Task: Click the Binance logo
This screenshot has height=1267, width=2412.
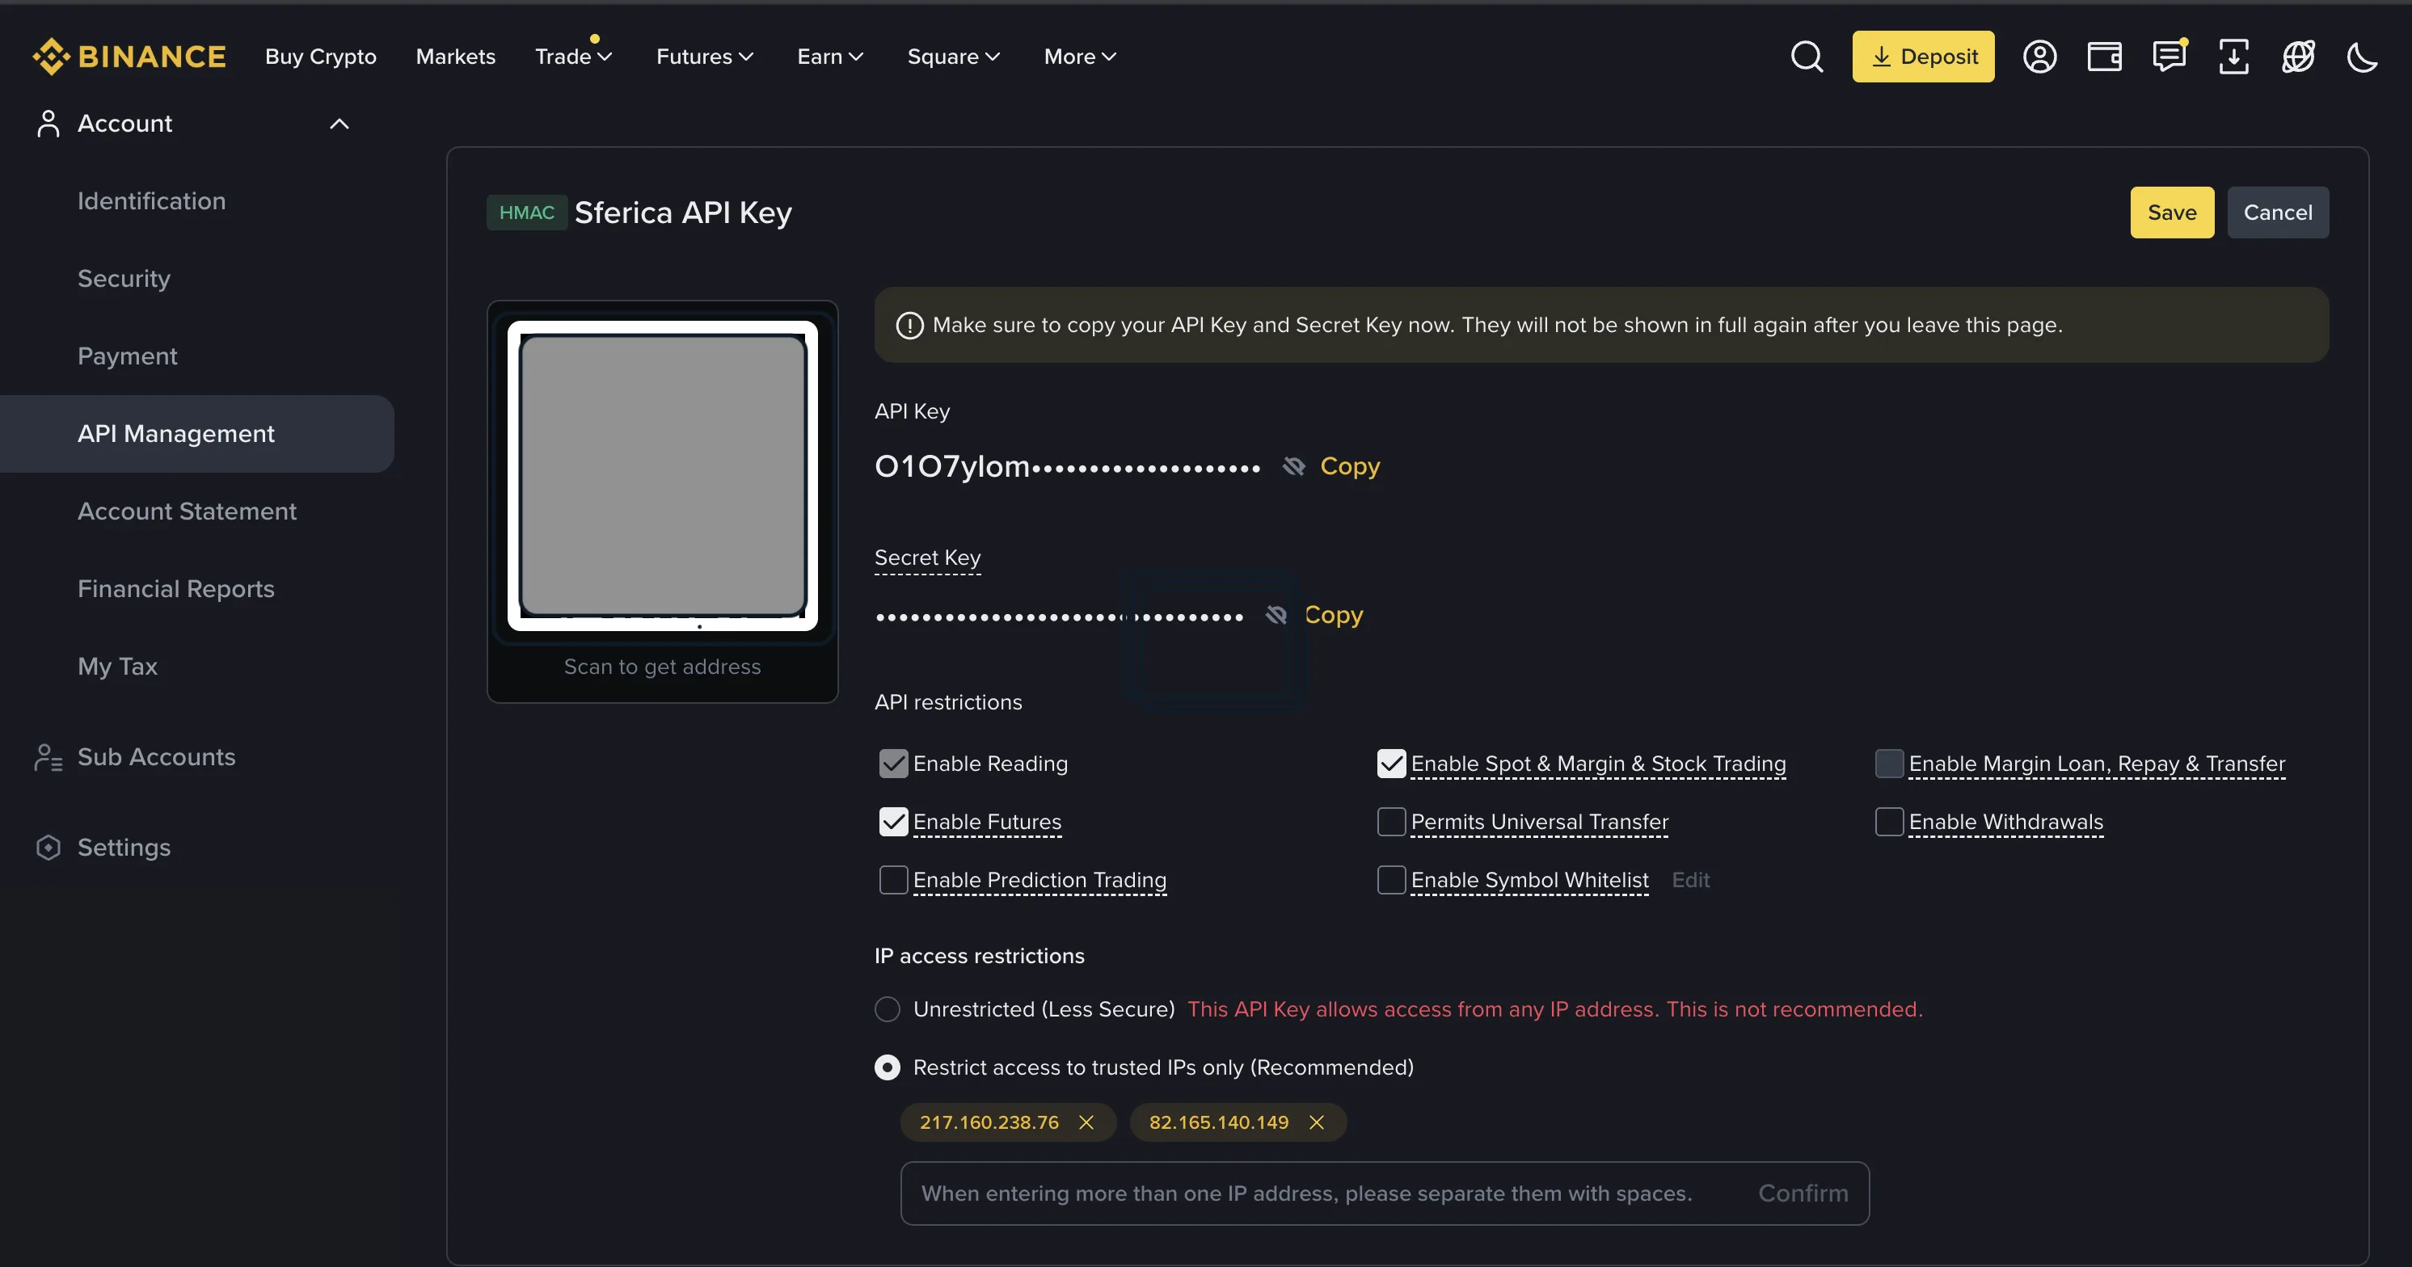Action: 129,56
